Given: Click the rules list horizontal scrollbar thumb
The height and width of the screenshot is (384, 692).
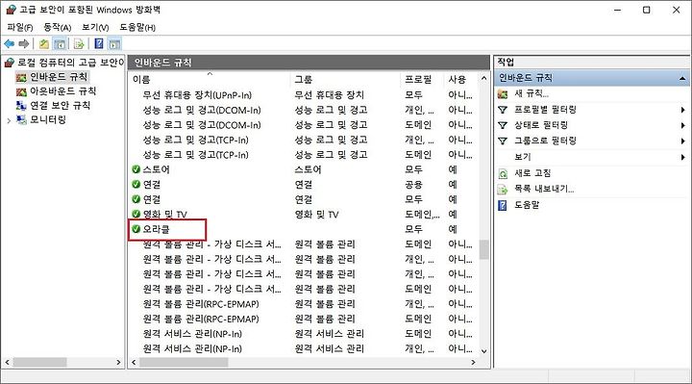Looking at the screenshot, I should (x=184, y=363).
